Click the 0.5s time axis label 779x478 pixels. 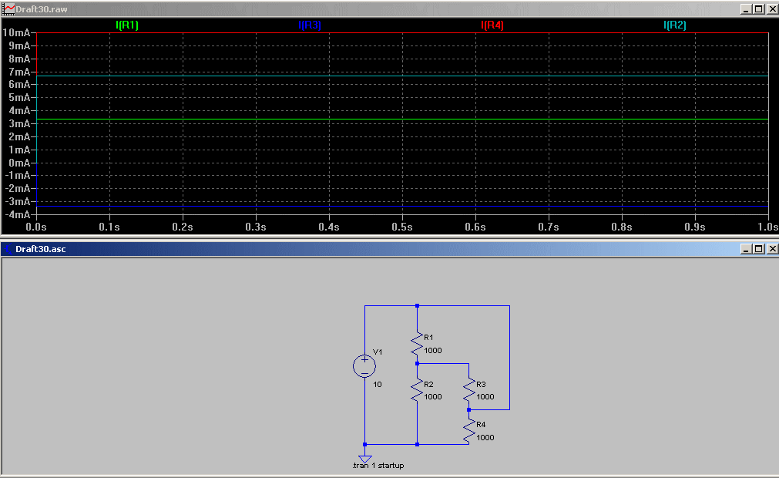coord(402,227)
